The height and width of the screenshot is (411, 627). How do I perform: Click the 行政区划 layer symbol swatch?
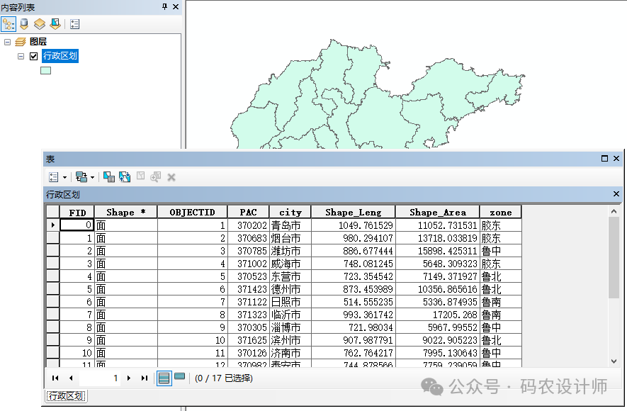tap(45, 70)
